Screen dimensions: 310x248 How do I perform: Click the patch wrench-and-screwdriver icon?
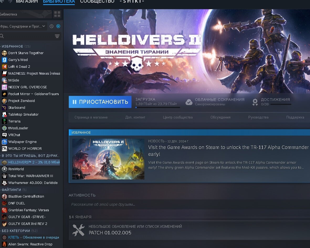(x=78, y=230)
